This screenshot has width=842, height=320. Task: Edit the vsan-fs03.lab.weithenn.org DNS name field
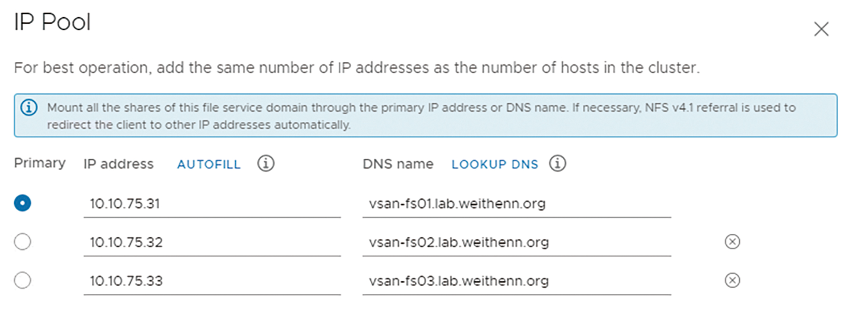pos(517,281)
